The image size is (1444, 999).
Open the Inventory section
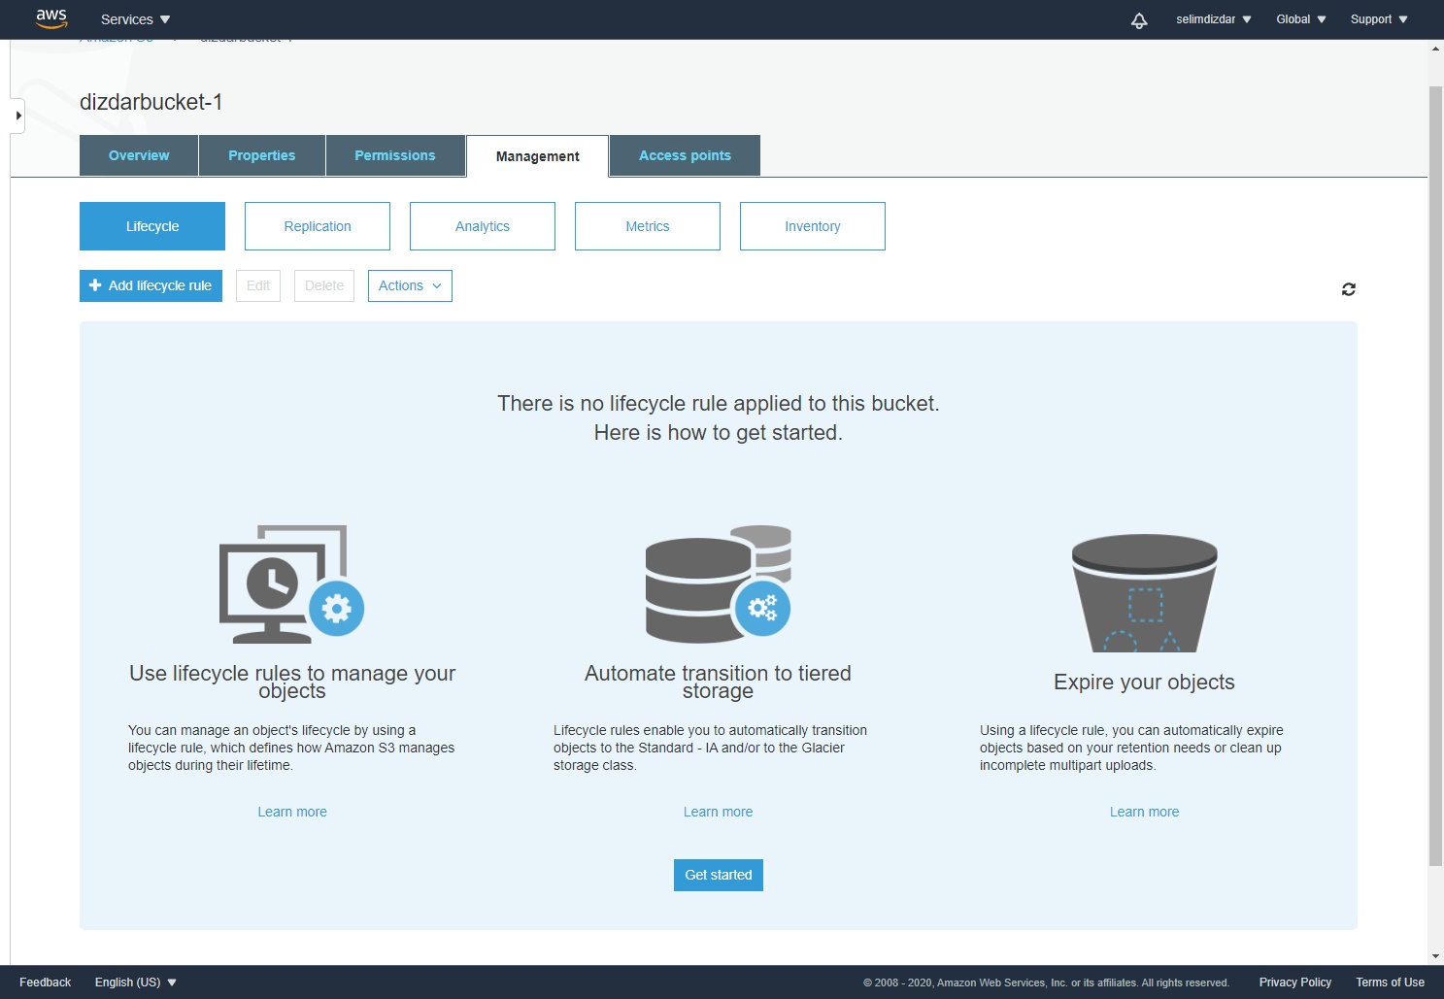pos(813,226)
